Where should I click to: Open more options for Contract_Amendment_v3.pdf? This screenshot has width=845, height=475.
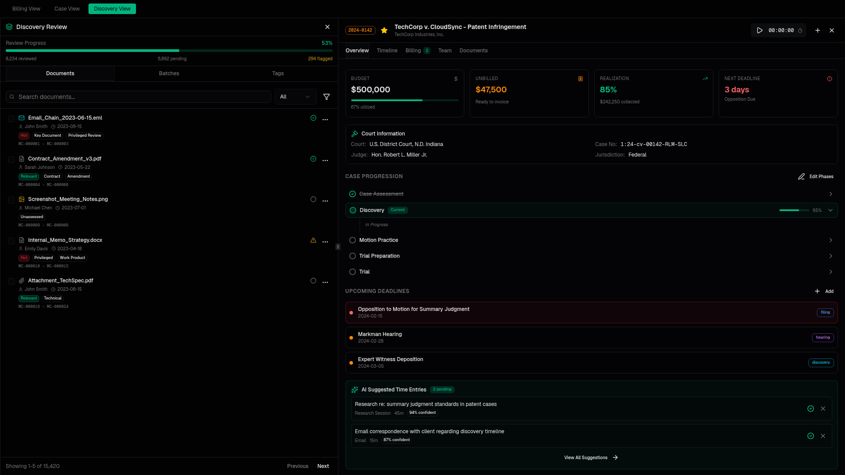click(x=325, y=161)
